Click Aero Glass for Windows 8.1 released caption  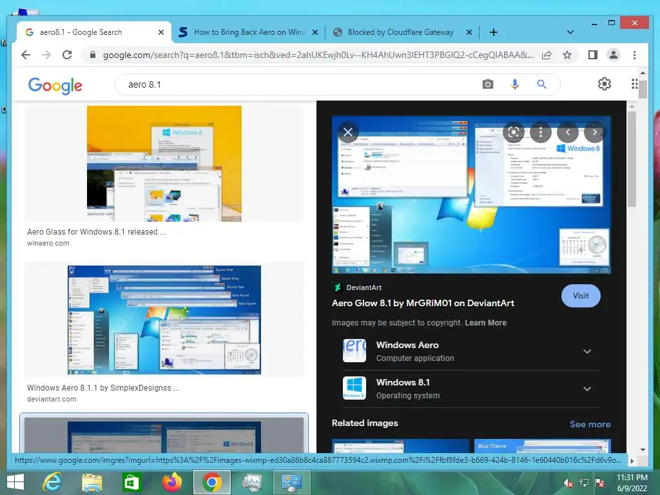coord(97,232)
